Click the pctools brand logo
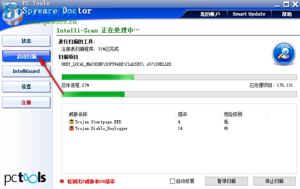The height and width of the screenshot is (189, 300). coord(25,178)
